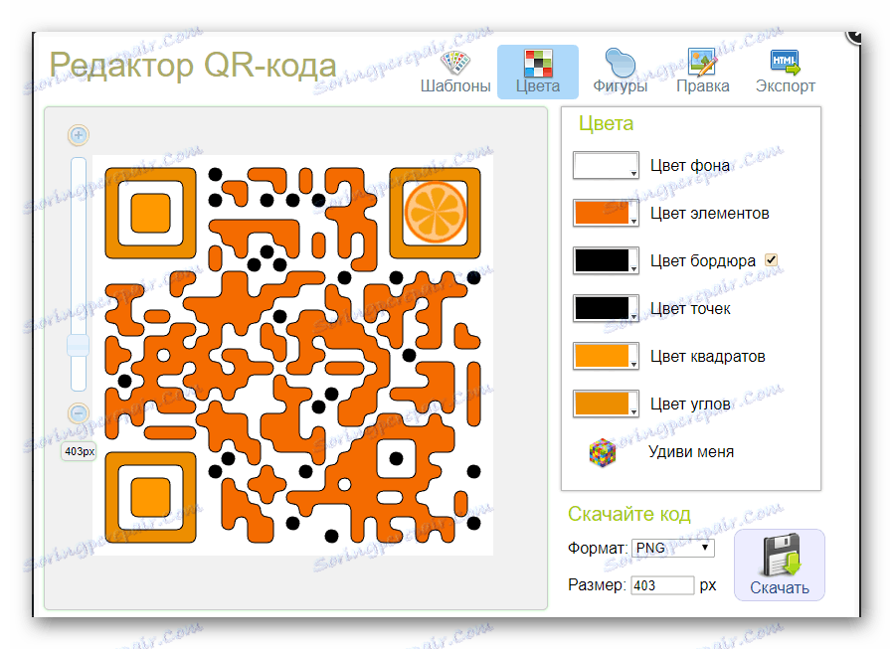Switch to the Цвета colors tab
This screenshot has height=649, width=893.
click(x=538, y=73)
